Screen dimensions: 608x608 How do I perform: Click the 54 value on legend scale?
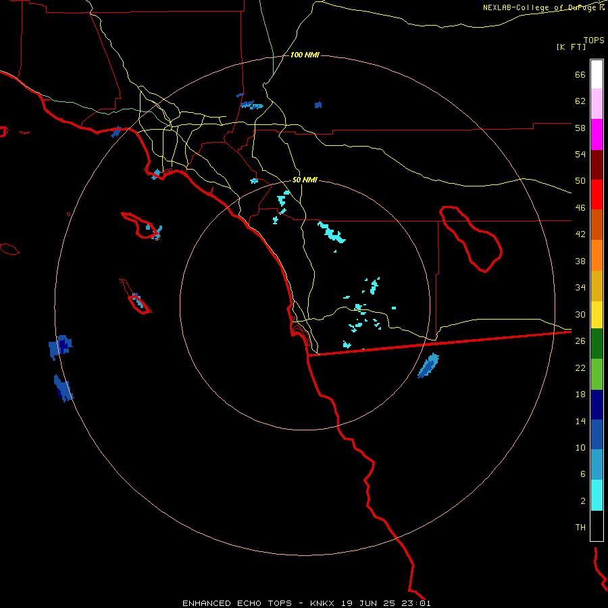click(580, 154)
